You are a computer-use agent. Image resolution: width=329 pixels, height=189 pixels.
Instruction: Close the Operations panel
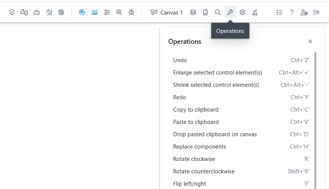[310, 42]
